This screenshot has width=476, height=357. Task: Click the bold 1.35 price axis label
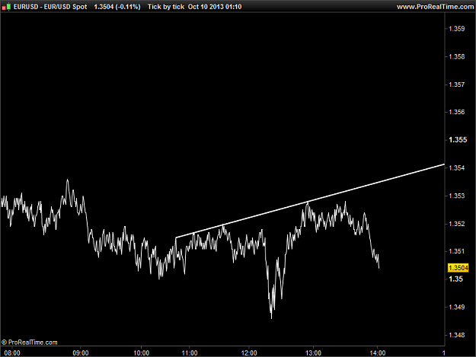point(455,279)
